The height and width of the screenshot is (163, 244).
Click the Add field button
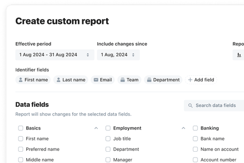201,80
